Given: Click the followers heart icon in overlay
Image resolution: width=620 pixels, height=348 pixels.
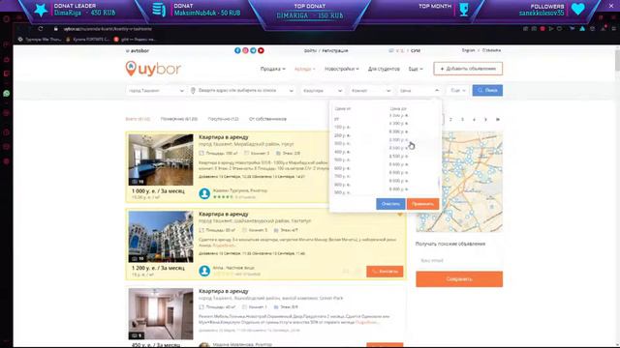Looking at the screenshot, I should 577,9.
